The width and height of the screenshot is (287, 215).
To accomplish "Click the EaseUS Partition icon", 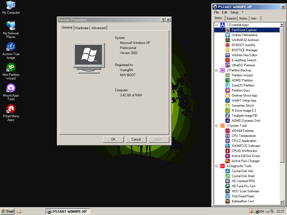I will 227,85.
